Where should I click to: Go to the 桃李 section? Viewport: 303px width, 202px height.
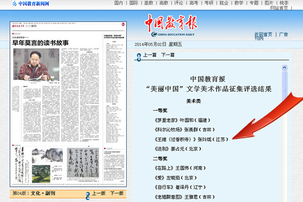tap(284, 3)
